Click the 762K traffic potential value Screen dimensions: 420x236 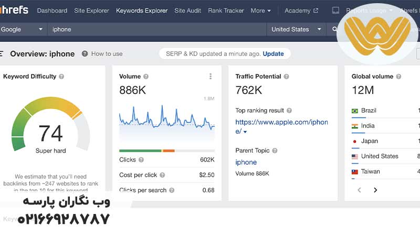tap(248, 90)
